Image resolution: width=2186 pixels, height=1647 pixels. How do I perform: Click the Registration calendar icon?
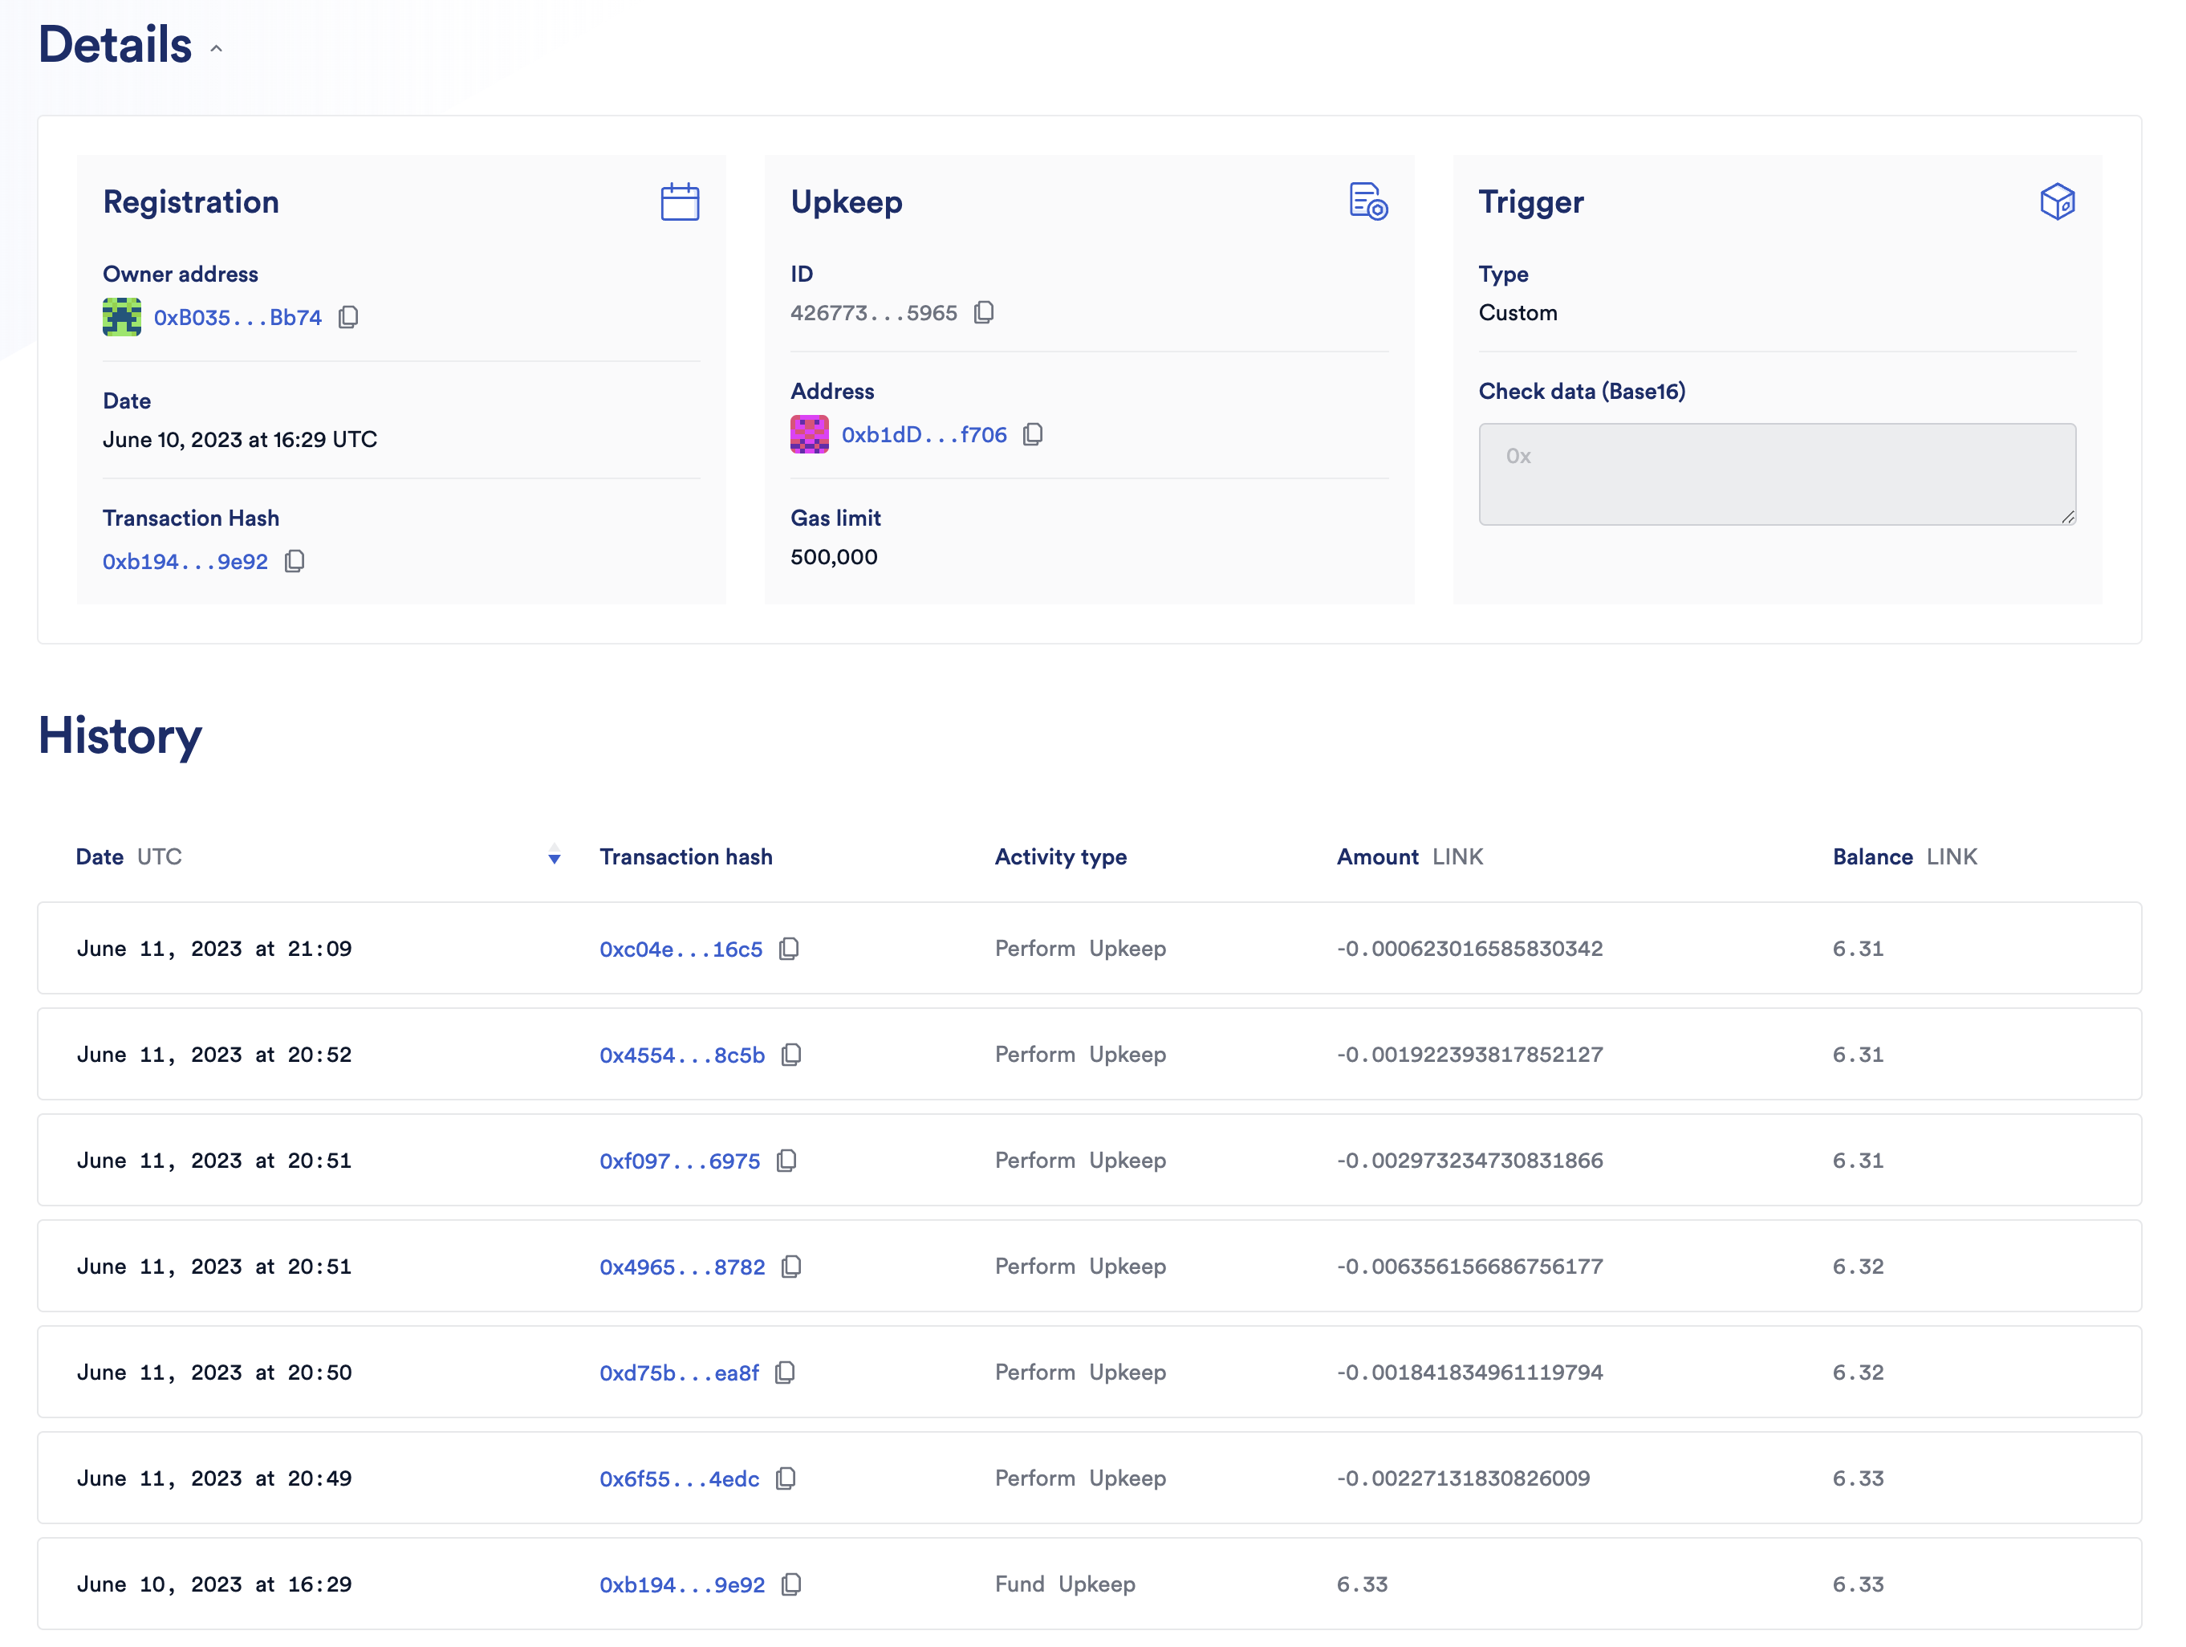coord(680,201)
